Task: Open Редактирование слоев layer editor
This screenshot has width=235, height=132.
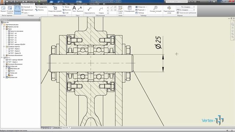Action: pos(169,10)
